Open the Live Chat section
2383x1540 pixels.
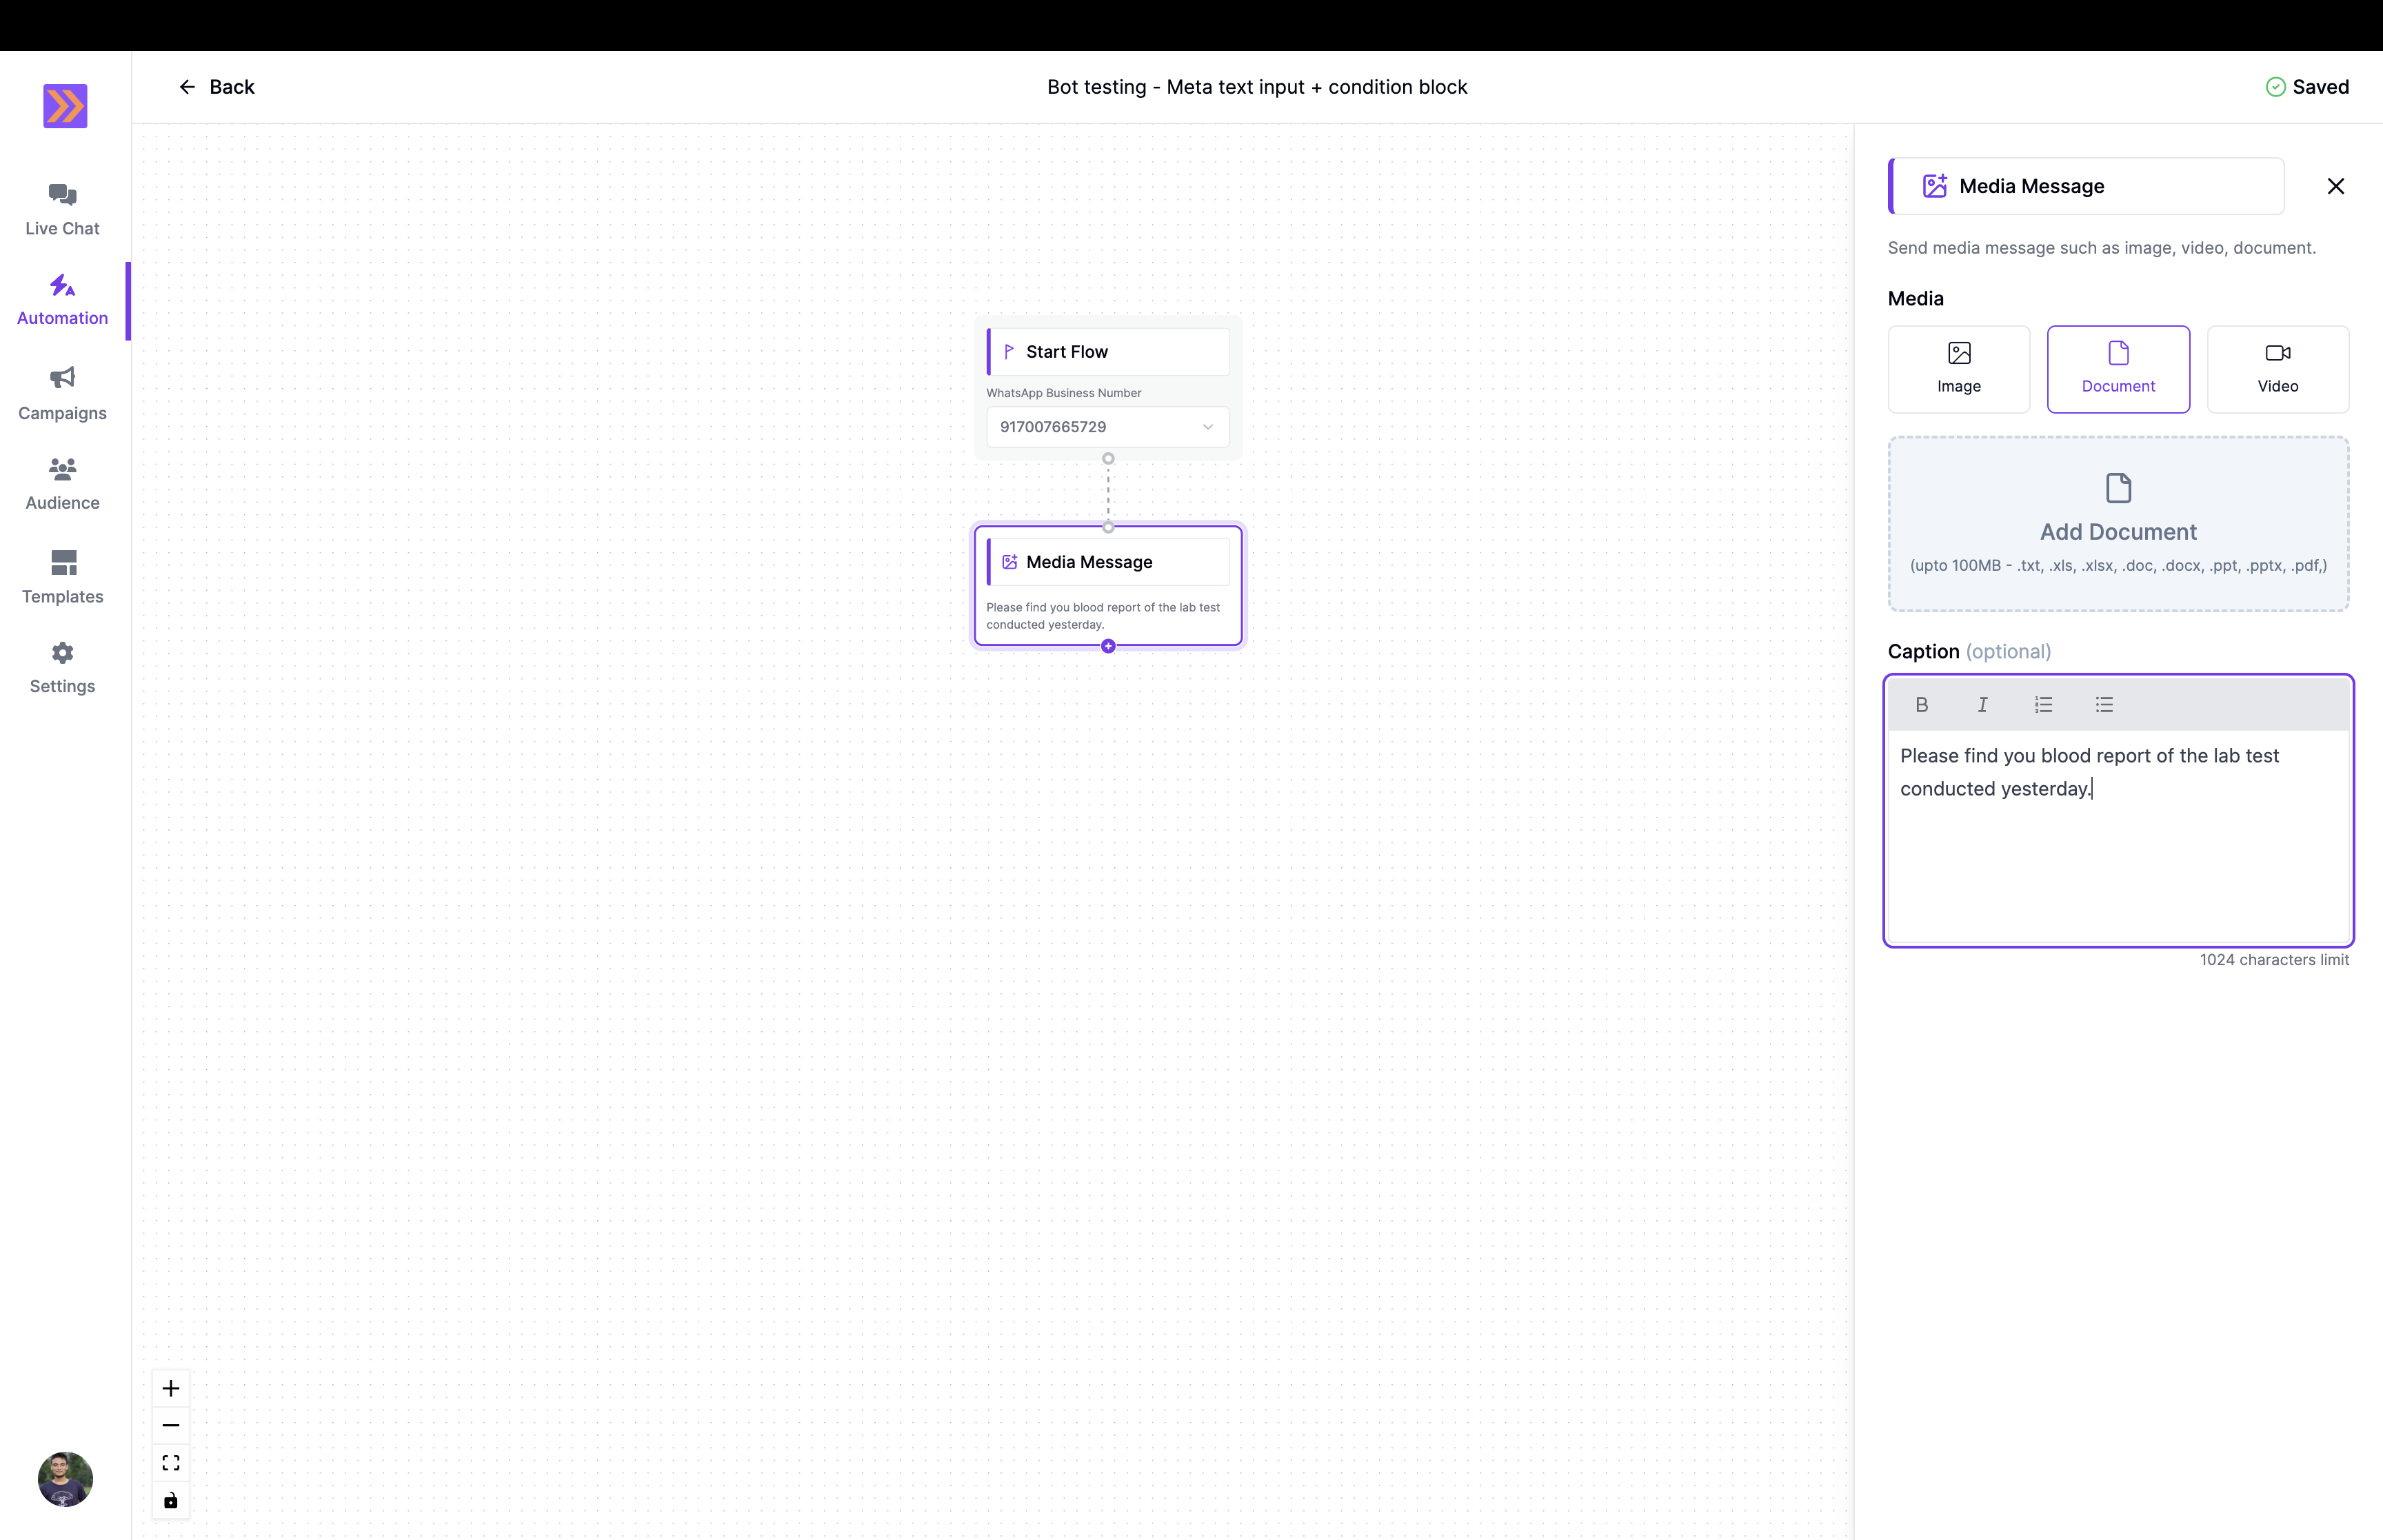[x=61, y=208]
